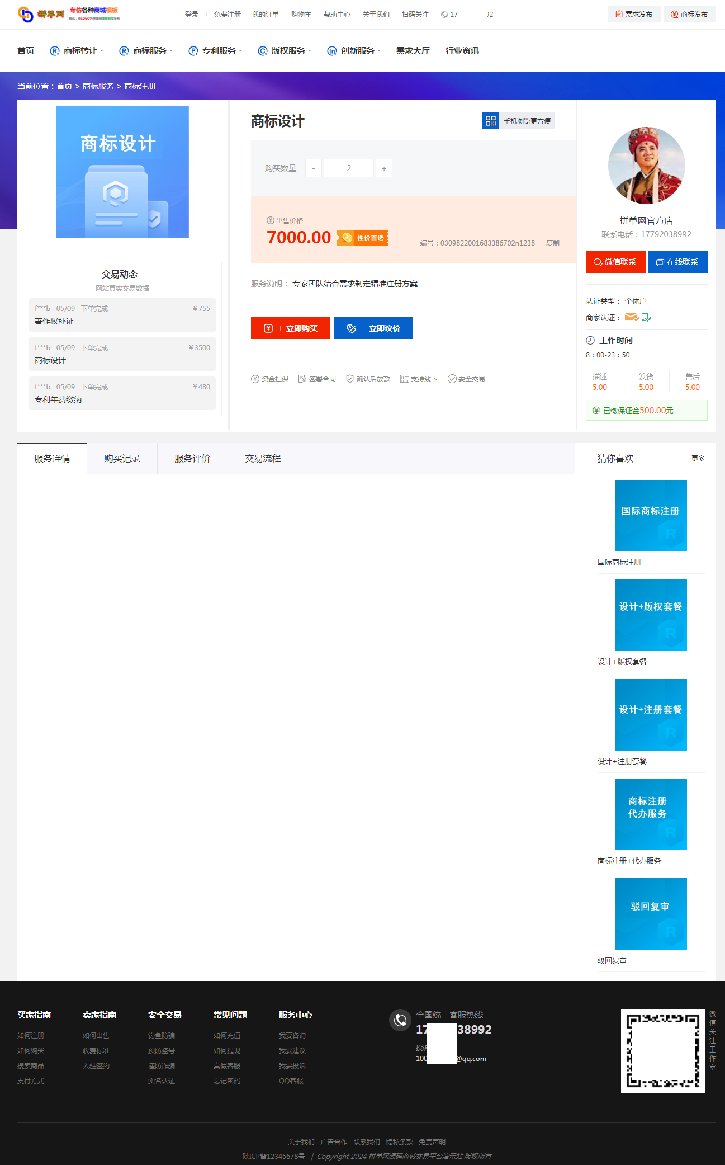Contact seller via 微信联系 button
Viewport: 725px width, 1165px height.
tap(615, 262)
